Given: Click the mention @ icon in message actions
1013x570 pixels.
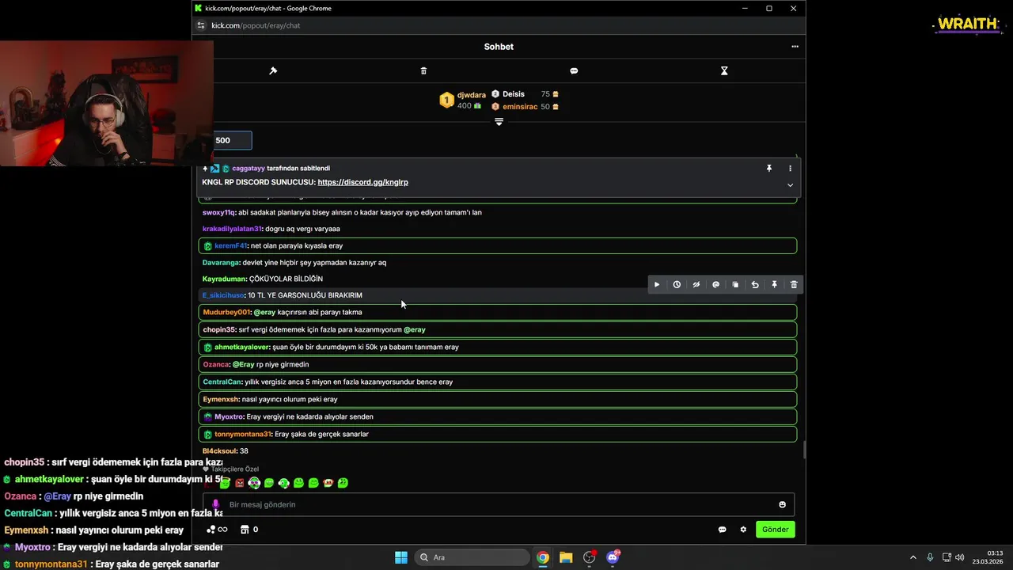Looking at the screenshot, I should click(716, 284).
